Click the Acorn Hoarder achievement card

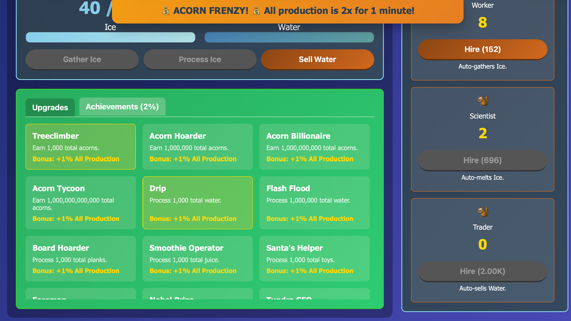[x=198, y=147]
